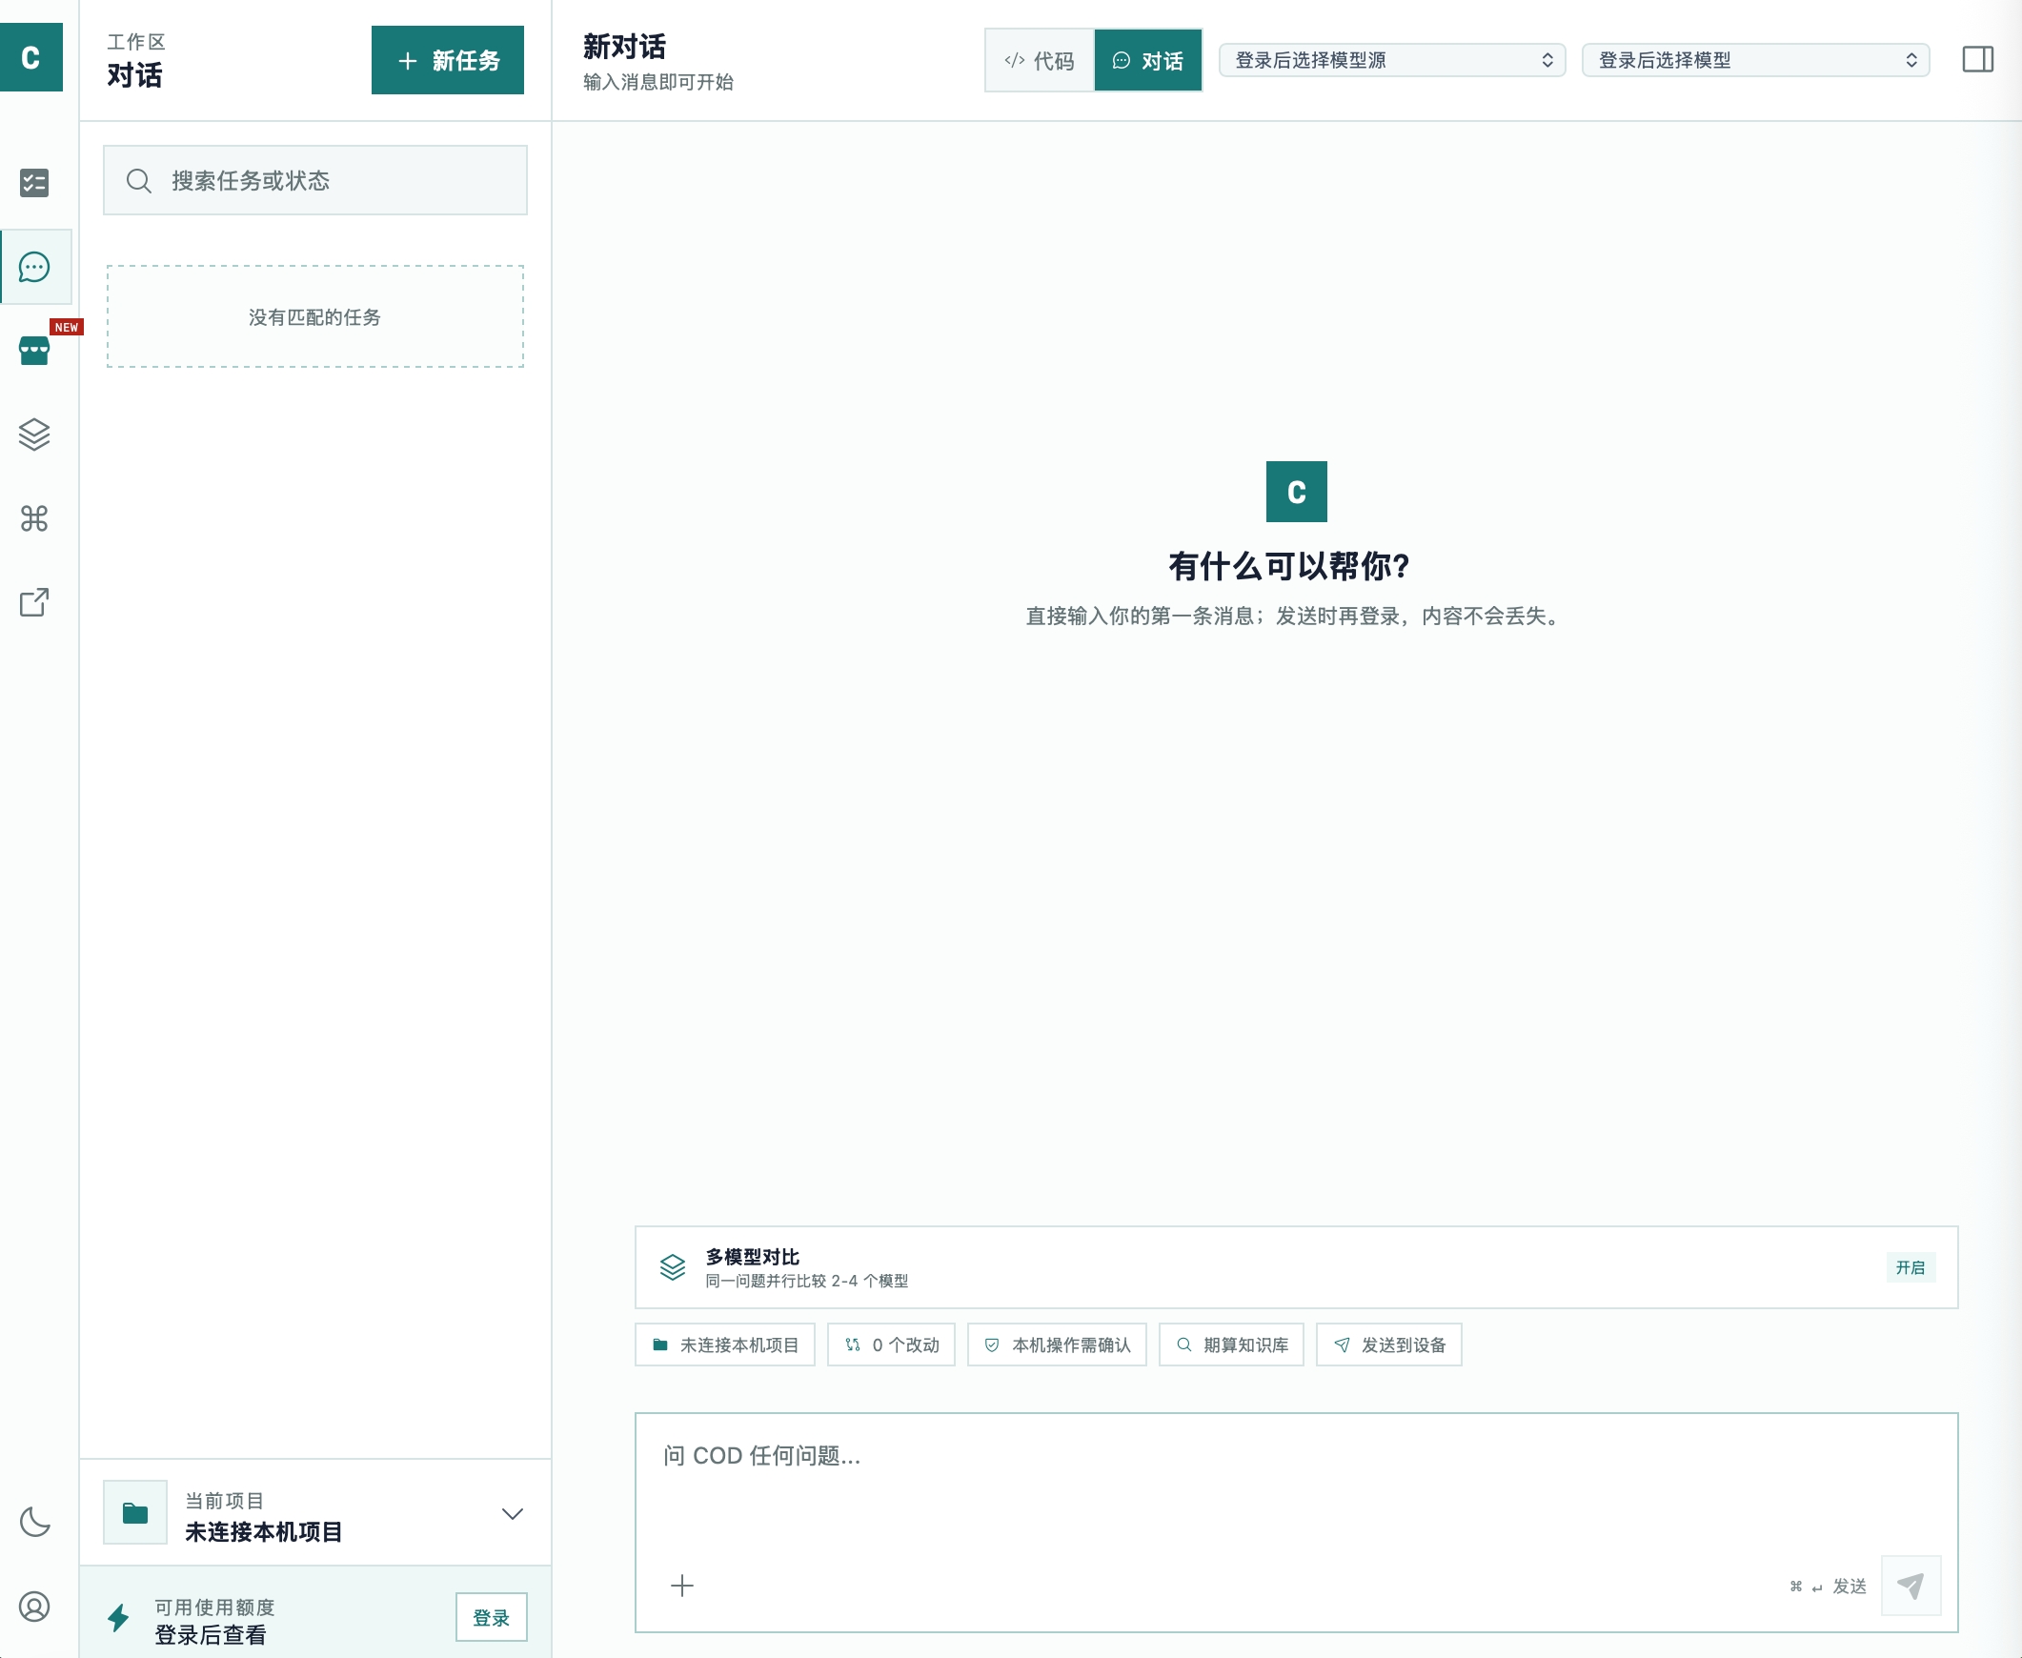
Task: Click the 未连接本机项目 project name in sidebar
Action: pyautogui.click(x=264, y=1532)
